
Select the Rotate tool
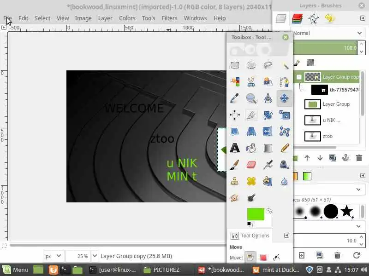[268, 115]
